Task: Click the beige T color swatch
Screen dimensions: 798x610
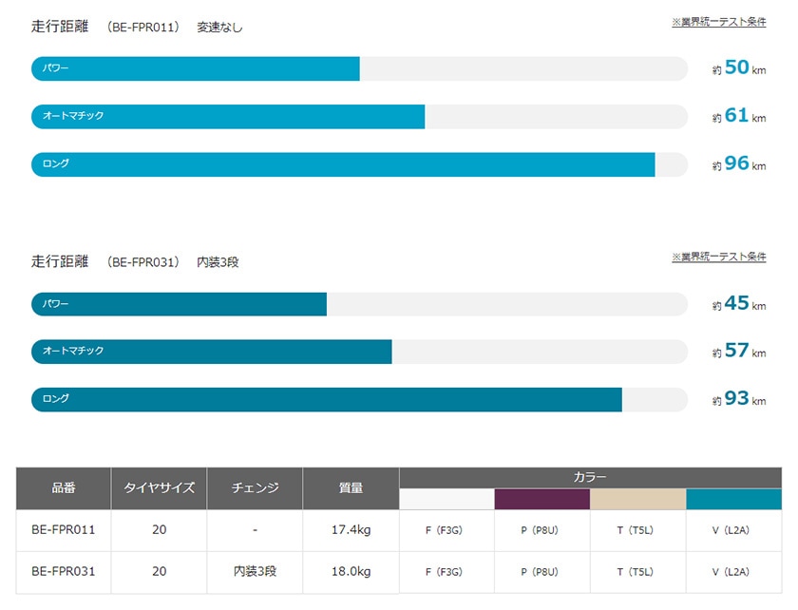Action: [638, 499]
